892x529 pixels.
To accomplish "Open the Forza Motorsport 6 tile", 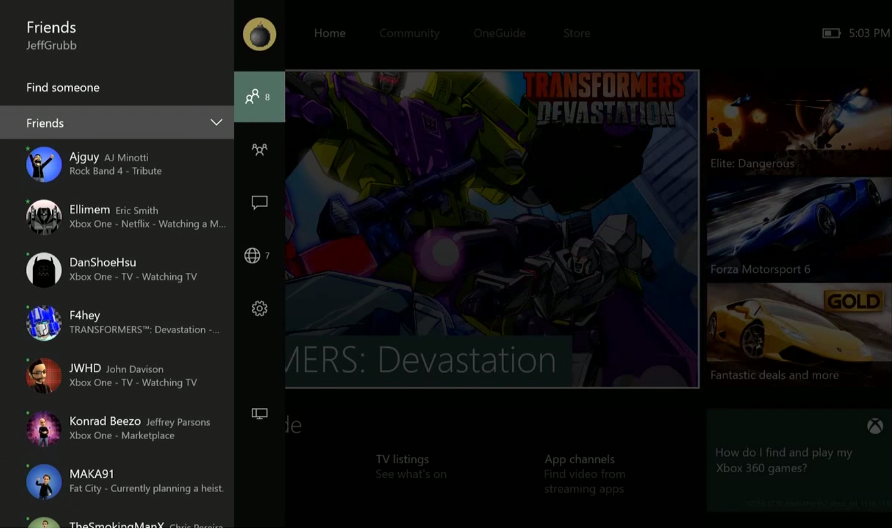I will [x=799, y=229].
